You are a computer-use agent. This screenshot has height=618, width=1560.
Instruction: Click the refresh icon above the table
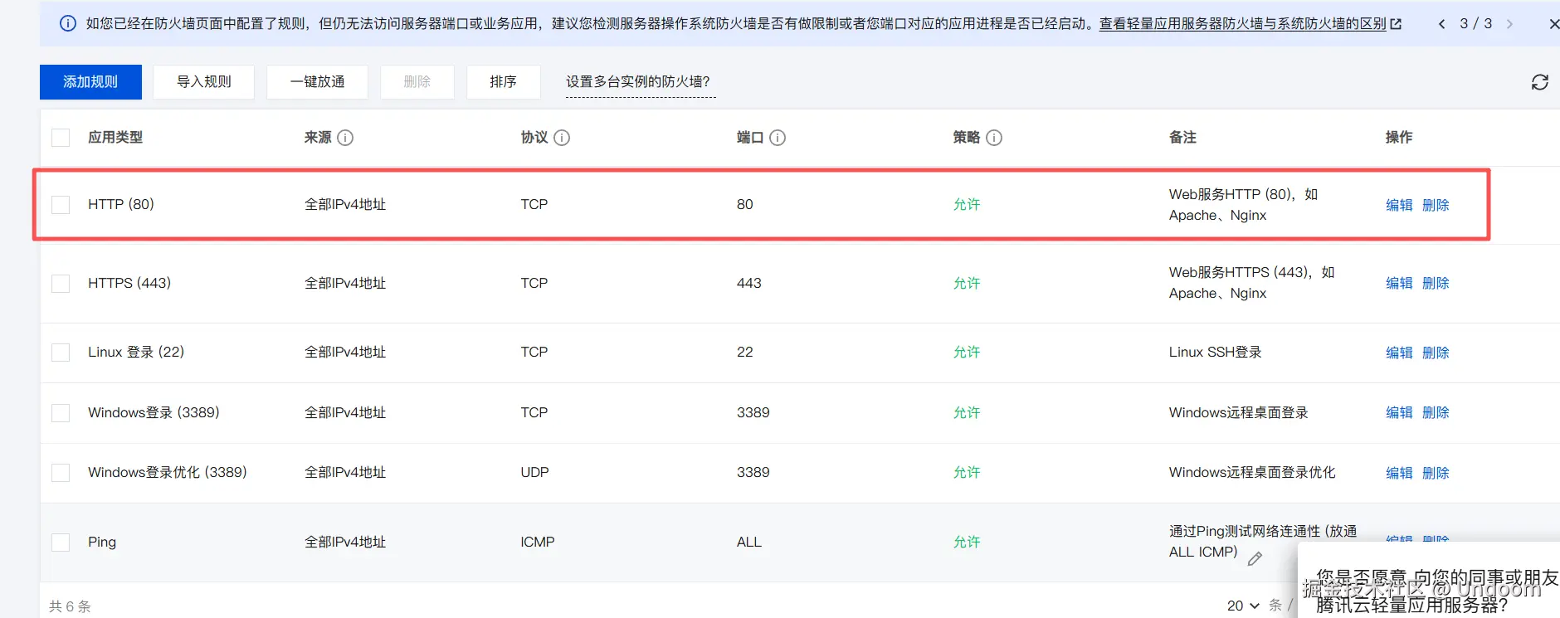1539,82
